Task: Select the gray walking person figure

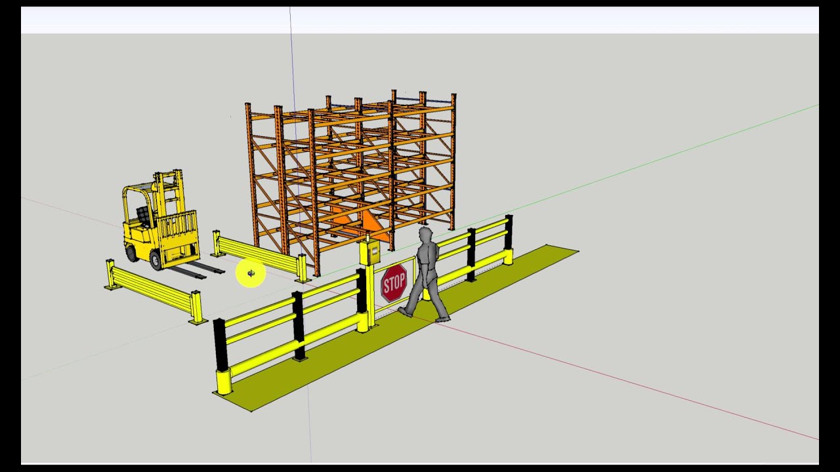Action: point(425,274)
